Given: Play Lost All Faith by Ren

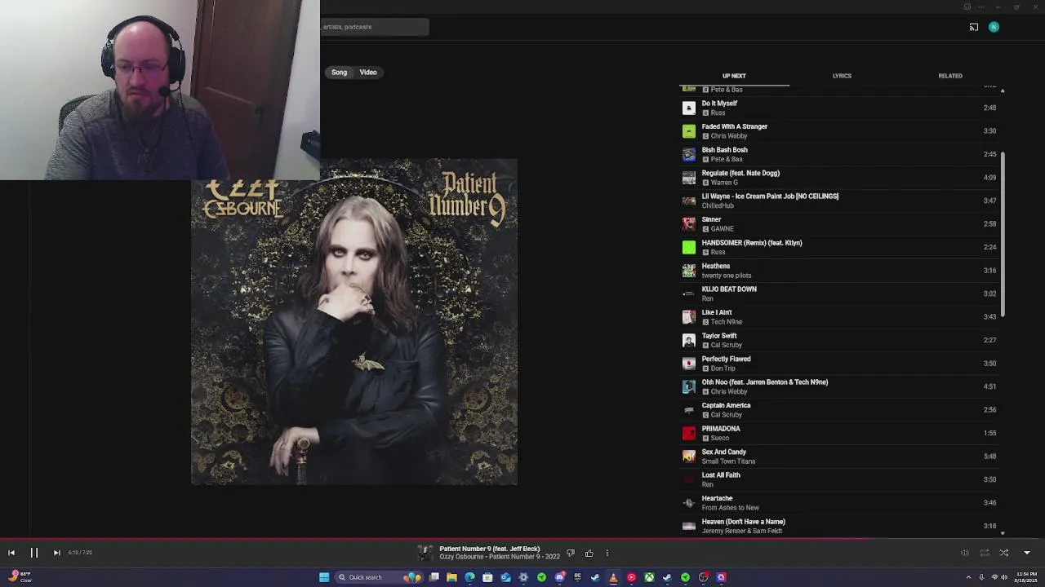Looking at the screenshot, I should click(838, 479).
